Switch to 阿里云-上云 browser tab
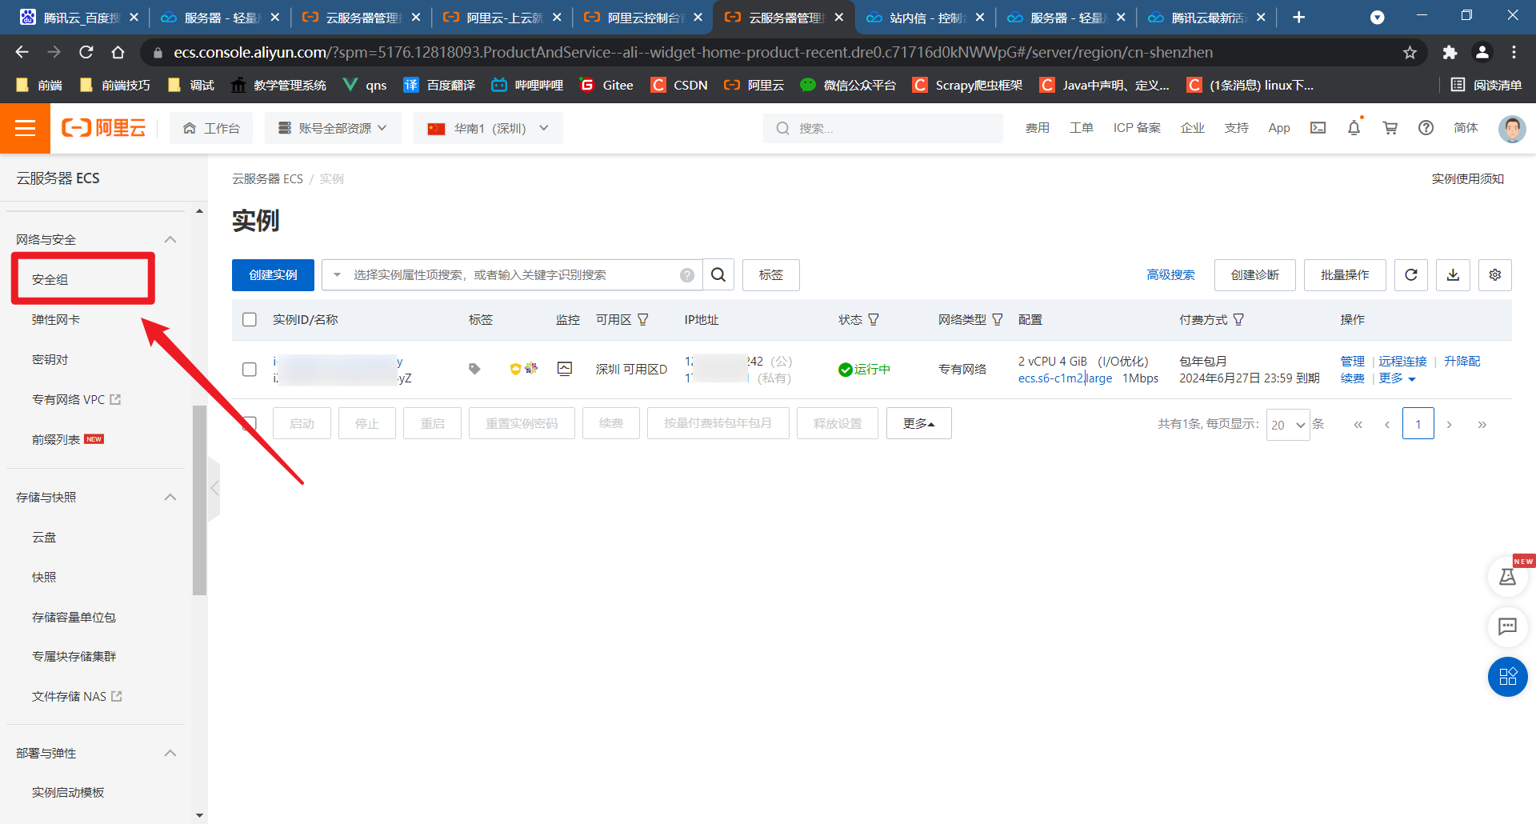The height and width of the screenshot is (824, 1536). point(502,18)
